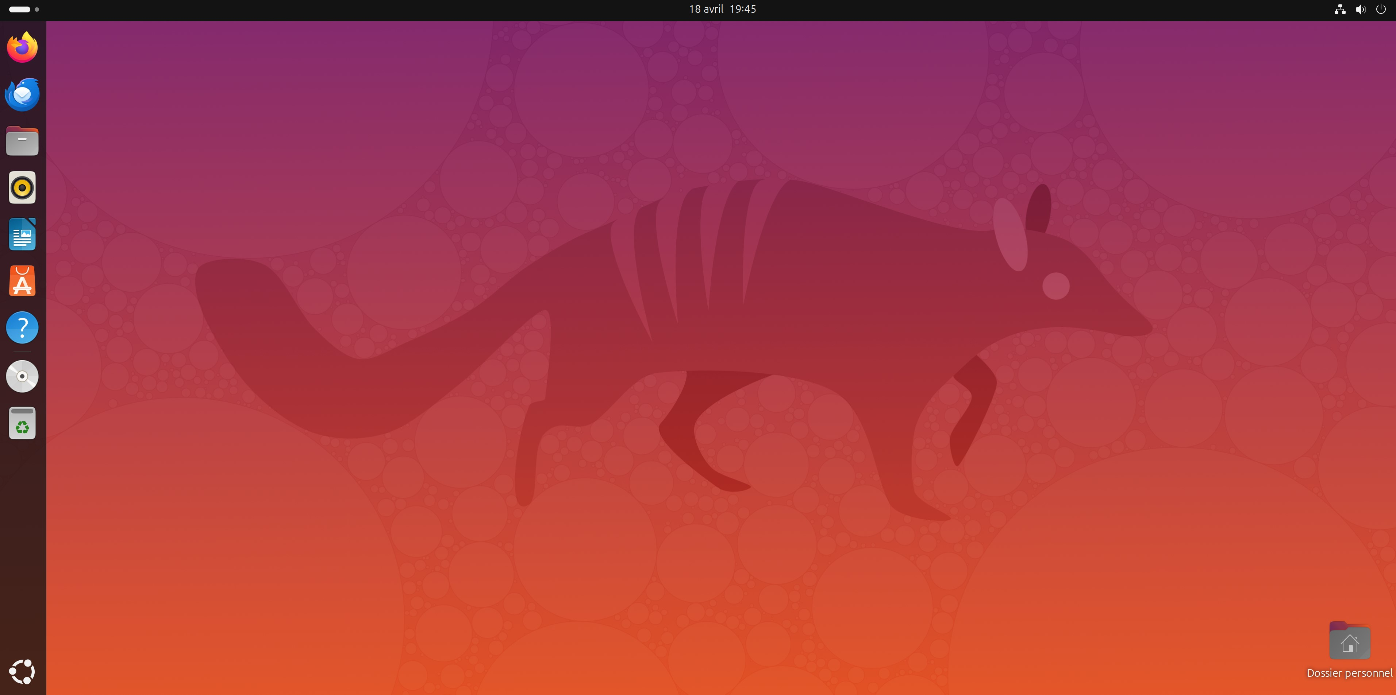The width and height of the screenshot is (1396, 695).
Task: Open LibreOffice Impress from the dock
Action: pyautogui.click(x=22, y=234)
